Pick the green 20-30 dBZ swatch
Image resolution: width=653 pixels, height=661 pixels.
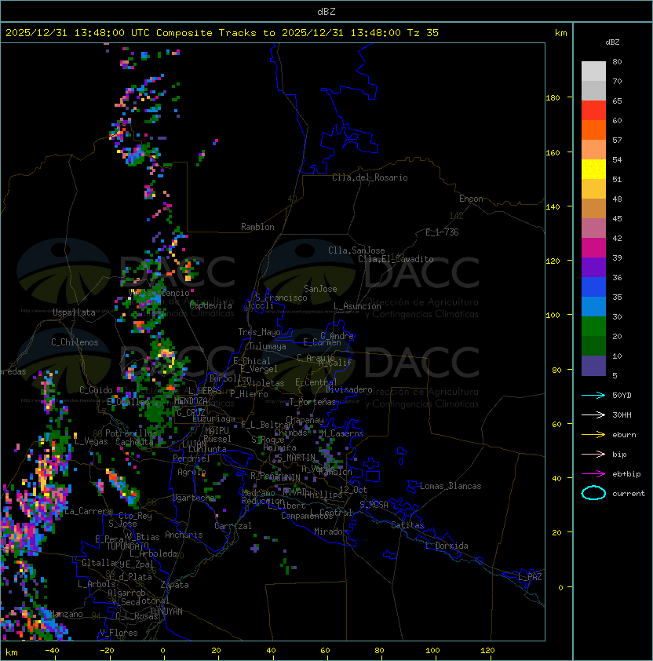(x=593, y=327)
